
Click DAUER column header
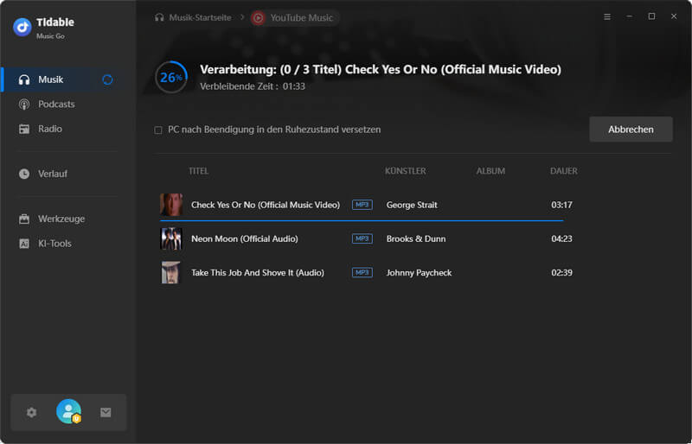(x=564, y=171)
